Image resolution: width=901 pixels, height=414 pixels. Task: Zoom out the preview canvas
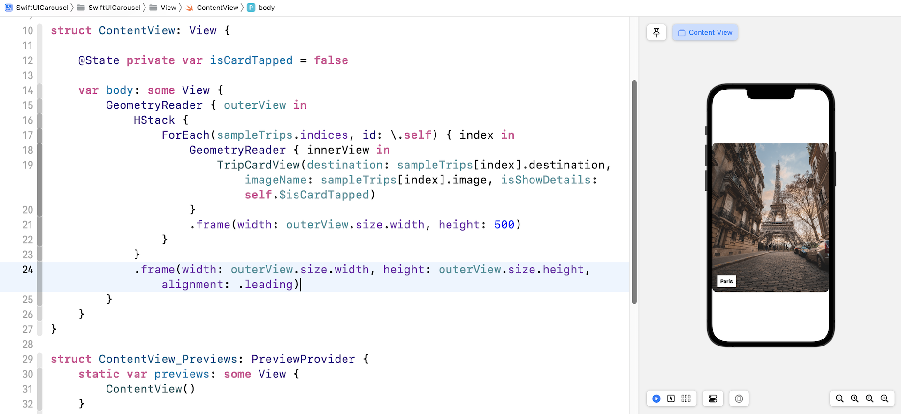click(x=840, y=399)
